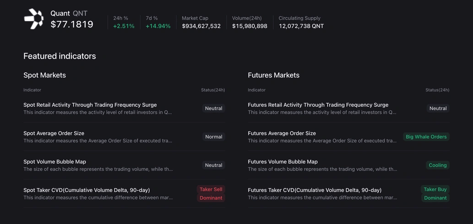Click description under Futures Average Order Size
Image resolution: width=473 pixels, height=224 pixels.
coord(322,141)
